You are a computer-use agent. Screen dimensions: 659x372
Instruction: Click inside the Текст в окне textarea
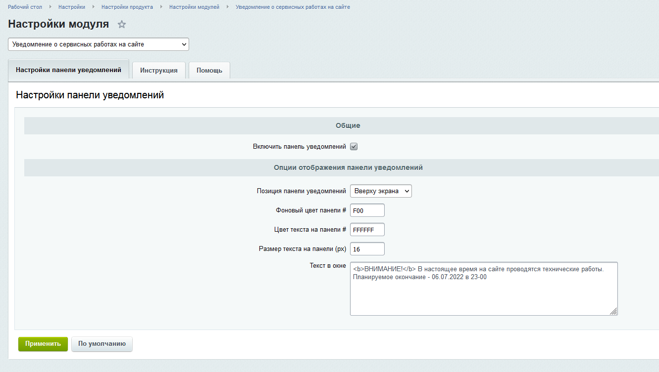(483, 294)
